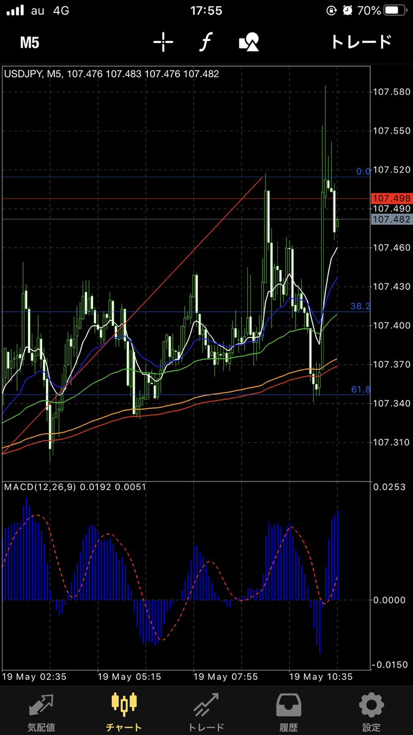The width and height of the screenshot is (413, 735).
Task: Tap the 107.340 price scale value
Action: point(392,403)
